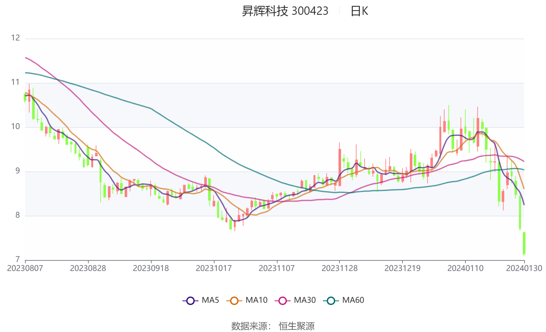546x332 pixels.
Task: Click the 日K label
Action: click(x=359, y=11)
